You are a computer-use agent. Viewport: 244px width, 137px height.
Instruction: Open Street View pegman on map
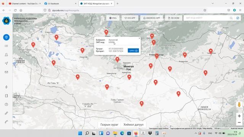(239, 105)
